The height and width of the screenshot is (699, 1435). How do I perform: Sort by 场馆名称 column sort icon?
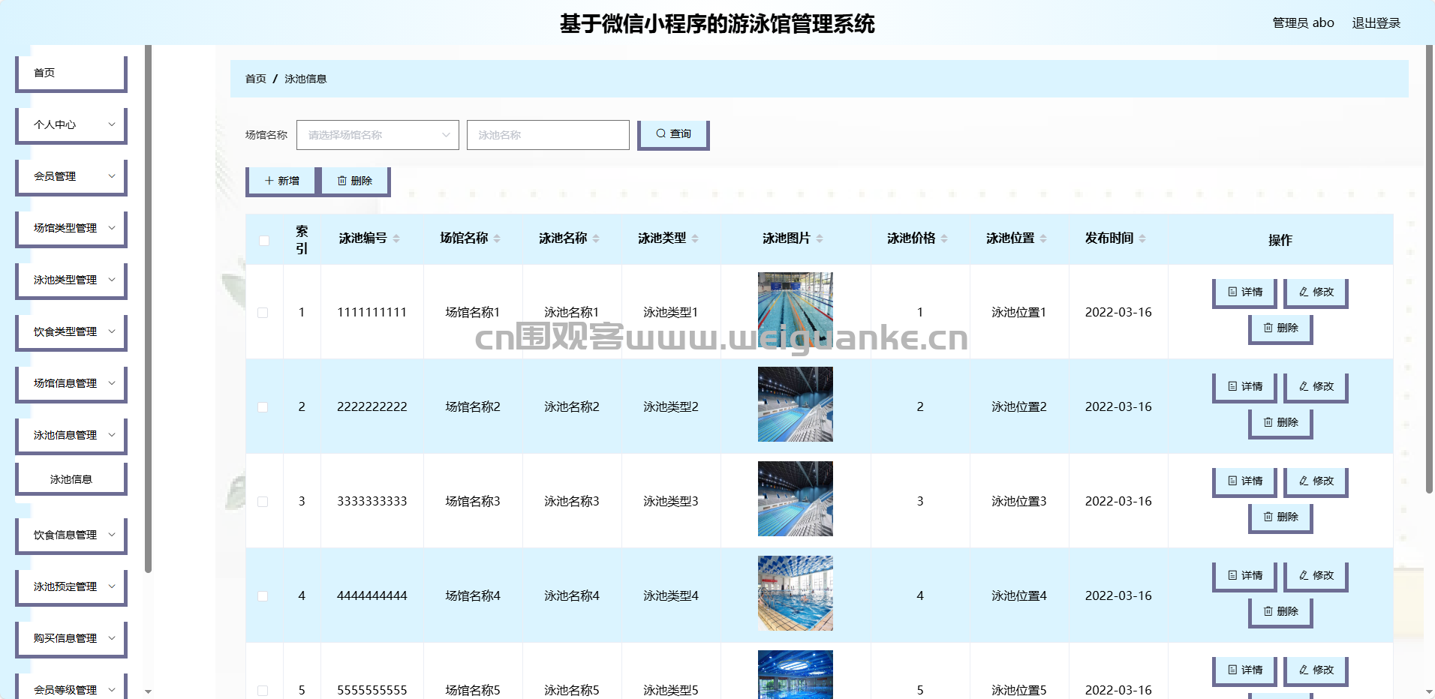coord(497,238)
